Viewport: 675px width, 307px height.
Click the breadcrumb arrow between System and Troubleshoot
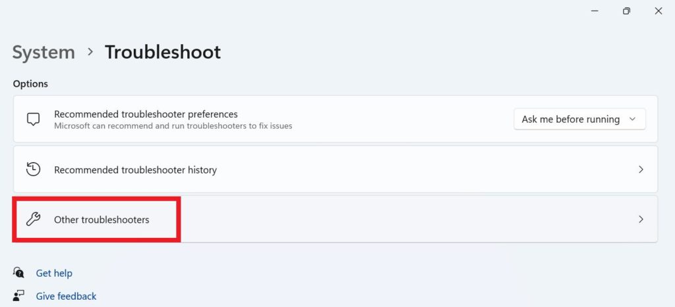[90, 53]
